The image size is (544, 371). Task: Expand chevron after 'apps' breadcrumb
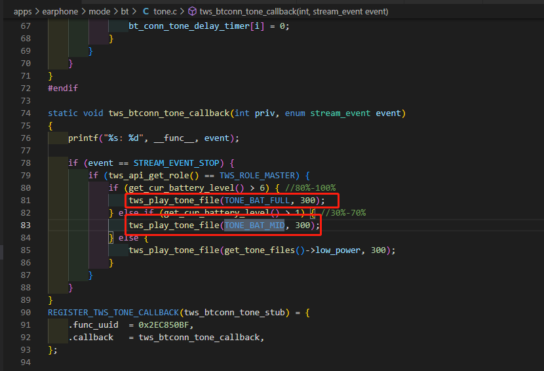click(x=37, y=12)
